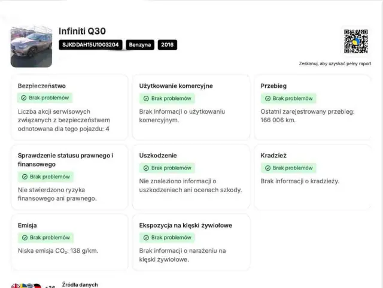Click the Benzyna fuel type tag
Viewport: 383px width, 288px height.
tap(140, 45)
